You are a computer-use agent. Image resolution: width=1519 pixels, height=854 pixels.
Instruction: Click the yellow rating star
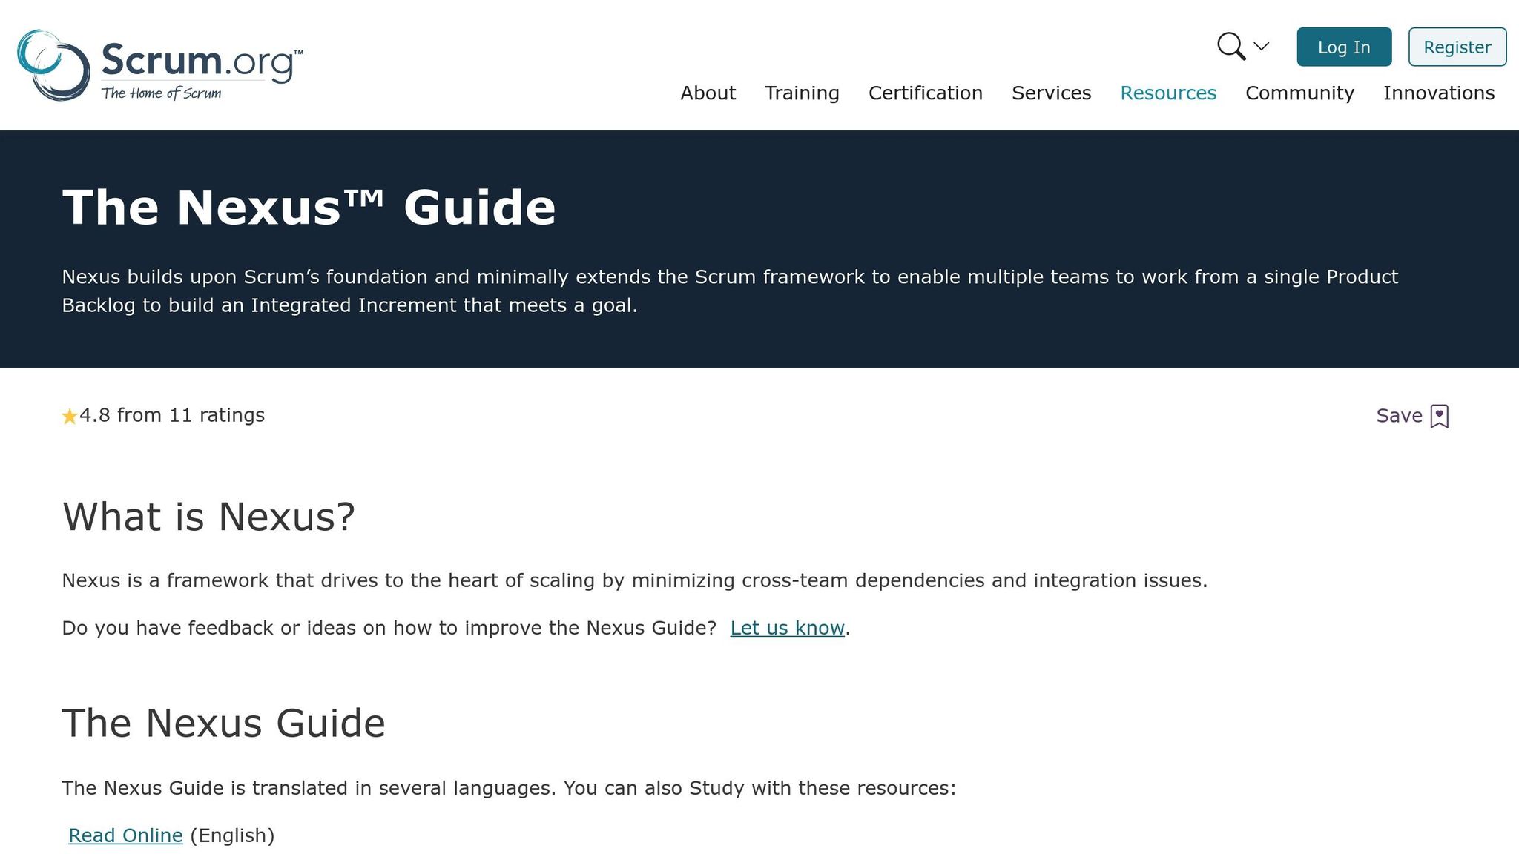pos(70,417)
